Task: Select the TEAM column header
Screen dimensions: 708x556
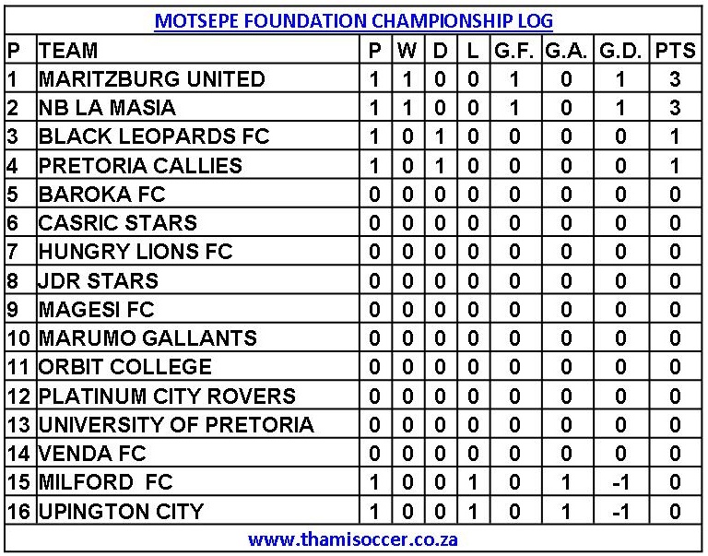Action: [x=68, y=50]
